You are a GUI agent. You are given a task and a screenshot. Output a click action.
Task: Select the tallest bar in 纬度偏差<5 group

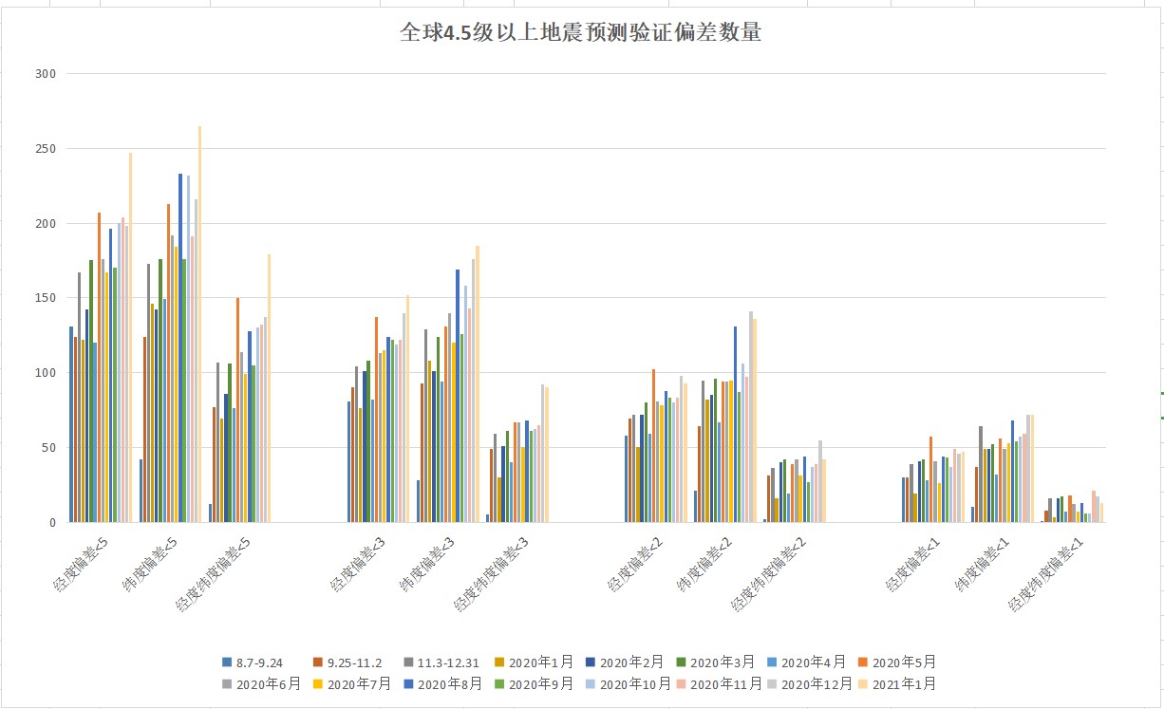point(200,323)
